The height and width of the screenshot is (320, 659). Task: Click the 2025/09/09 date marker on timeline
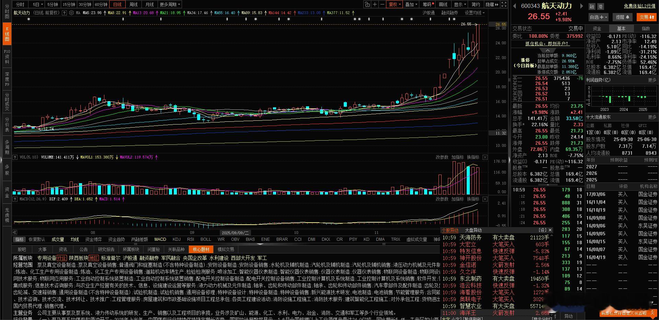tap(235, 233)
